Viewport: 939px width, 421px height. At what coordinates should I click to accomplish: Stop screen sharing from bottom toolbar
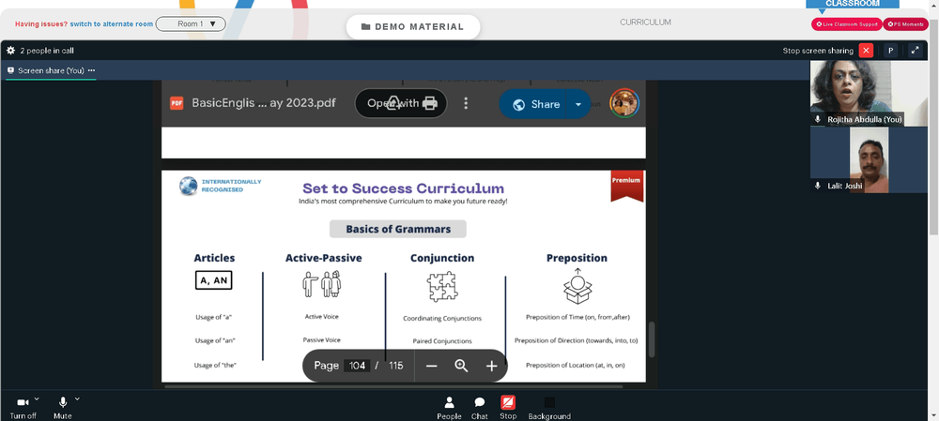point(508,408)
